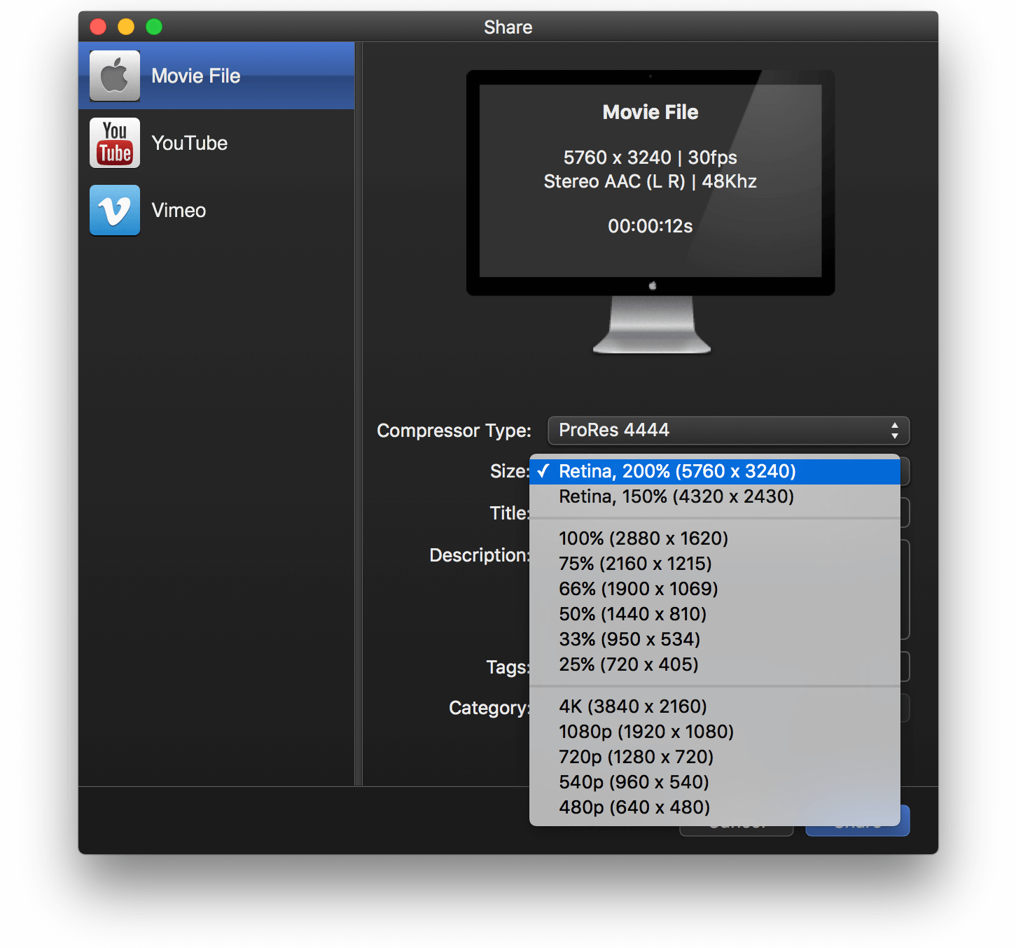The width and height of the screenshot is (1016, 948).
Task: Select Retina, 200% (5760 x 3240) size
Action: coord(714,471)
